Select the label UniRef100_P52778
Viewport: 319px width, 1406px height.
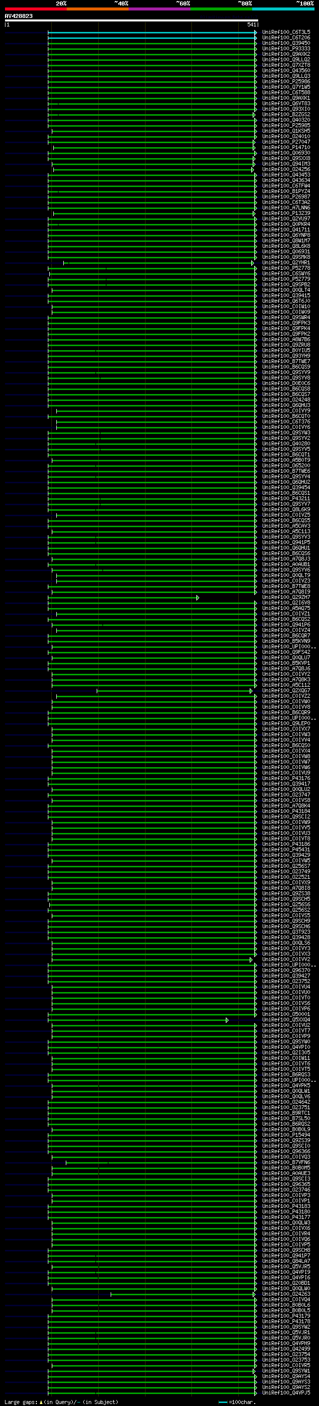click(286, 268)
